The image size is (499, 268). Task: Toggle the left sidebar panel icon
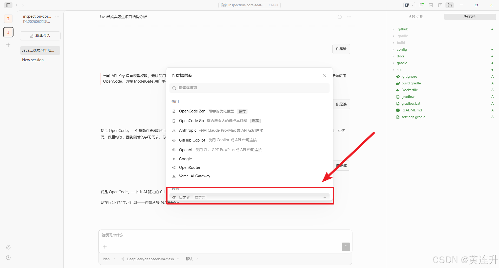pos(8,5)
